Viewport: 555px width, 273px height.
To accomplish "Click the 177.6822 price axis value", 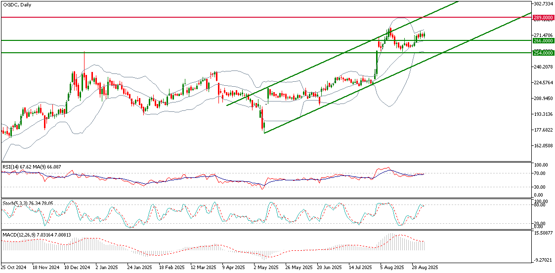I will pyautogui.click(x=543, y=130).
